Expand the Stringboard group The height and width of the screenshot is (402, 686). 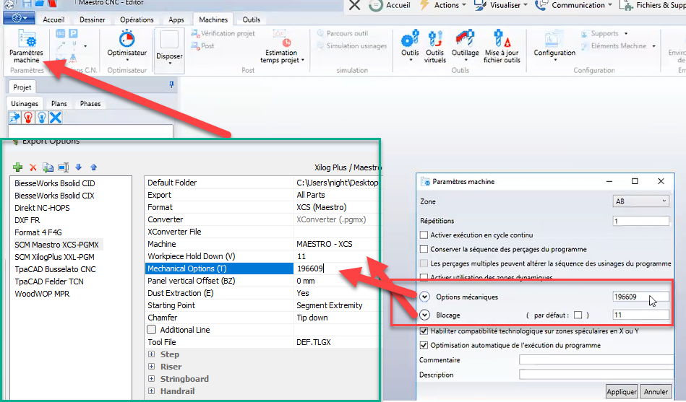(151, 378)
